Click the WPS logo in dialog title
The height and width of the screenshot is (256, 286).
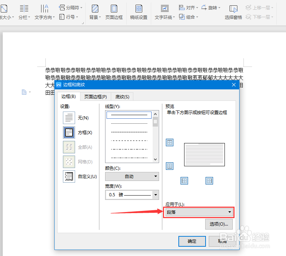(x=59, y=85)
